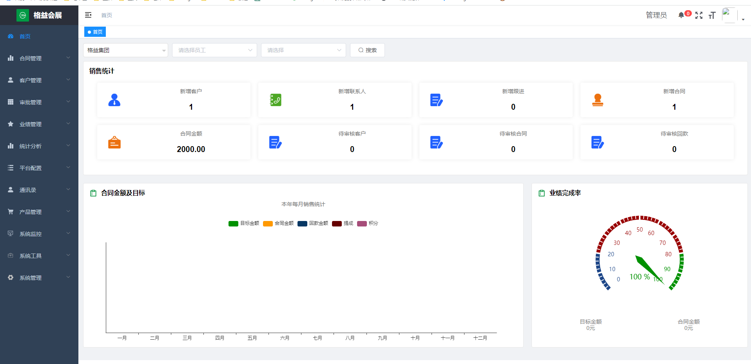This screenshot has height=364, width=751.
Task: Expand the 统计分析 menu chevron
Action: click(x=68, y=145)
